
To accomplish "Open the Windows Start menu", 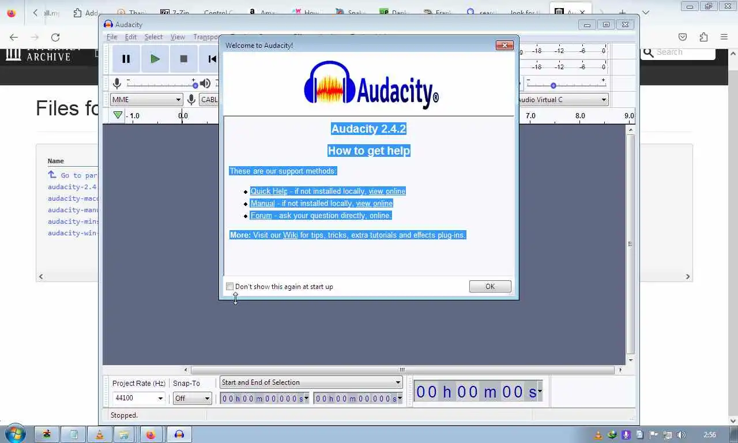I will click(14, 434).
